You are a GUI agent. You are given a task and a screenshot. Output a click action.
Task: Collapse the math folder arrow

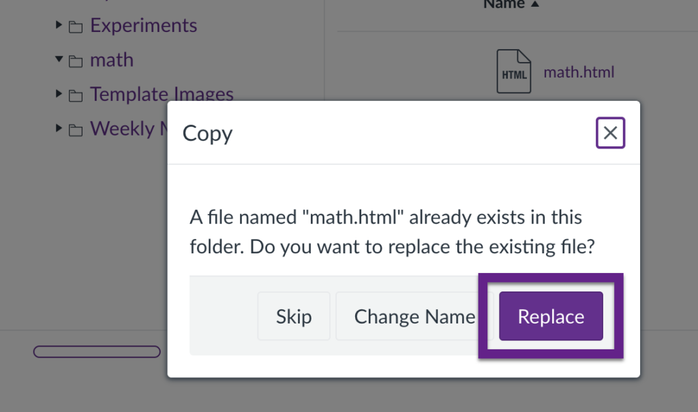(59, 60)
